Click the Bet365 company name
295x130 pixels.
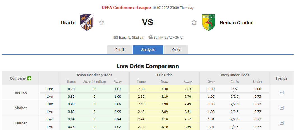21,93
